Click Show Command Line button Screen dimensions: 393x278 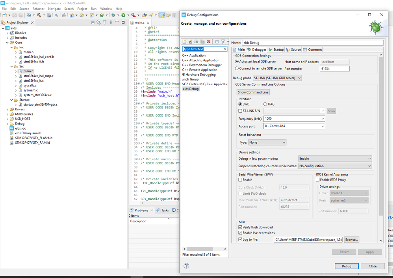pos(253,92)
